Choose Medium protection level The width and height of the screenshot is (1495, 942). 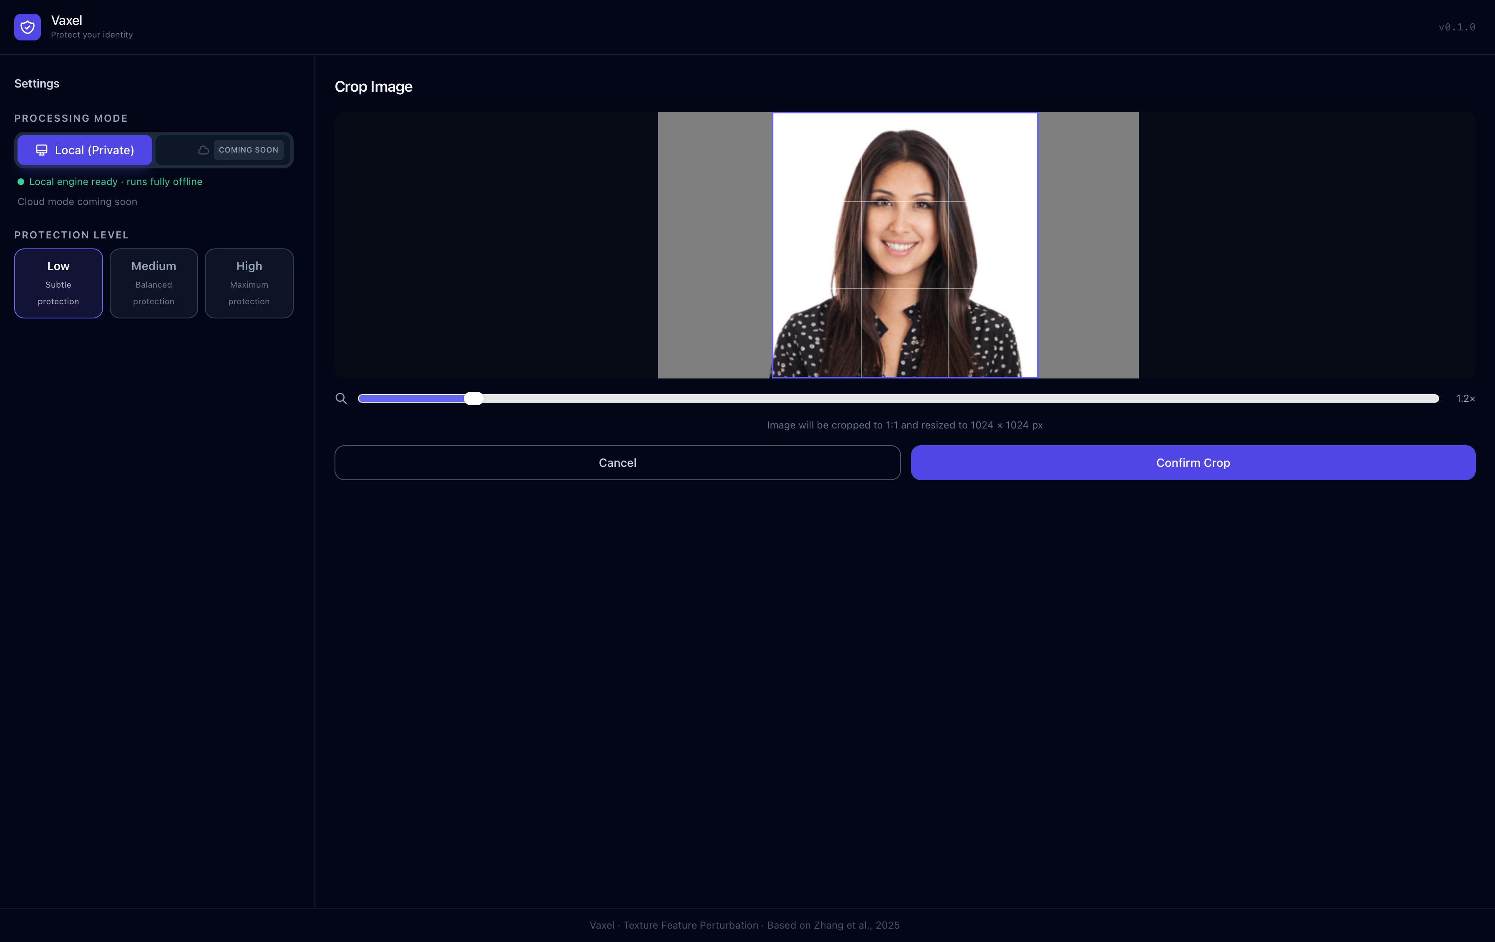point(154,283)
